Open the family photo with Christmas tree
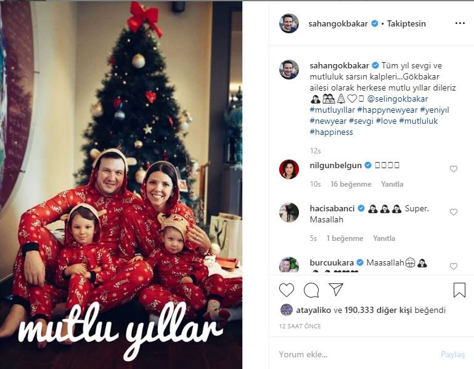The width and height of the screenshot is (474, 369). (x=121, y=185)
